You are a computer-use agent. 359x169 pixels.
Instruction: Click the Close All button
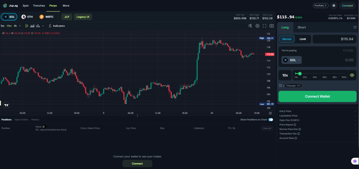pos(267,128)
